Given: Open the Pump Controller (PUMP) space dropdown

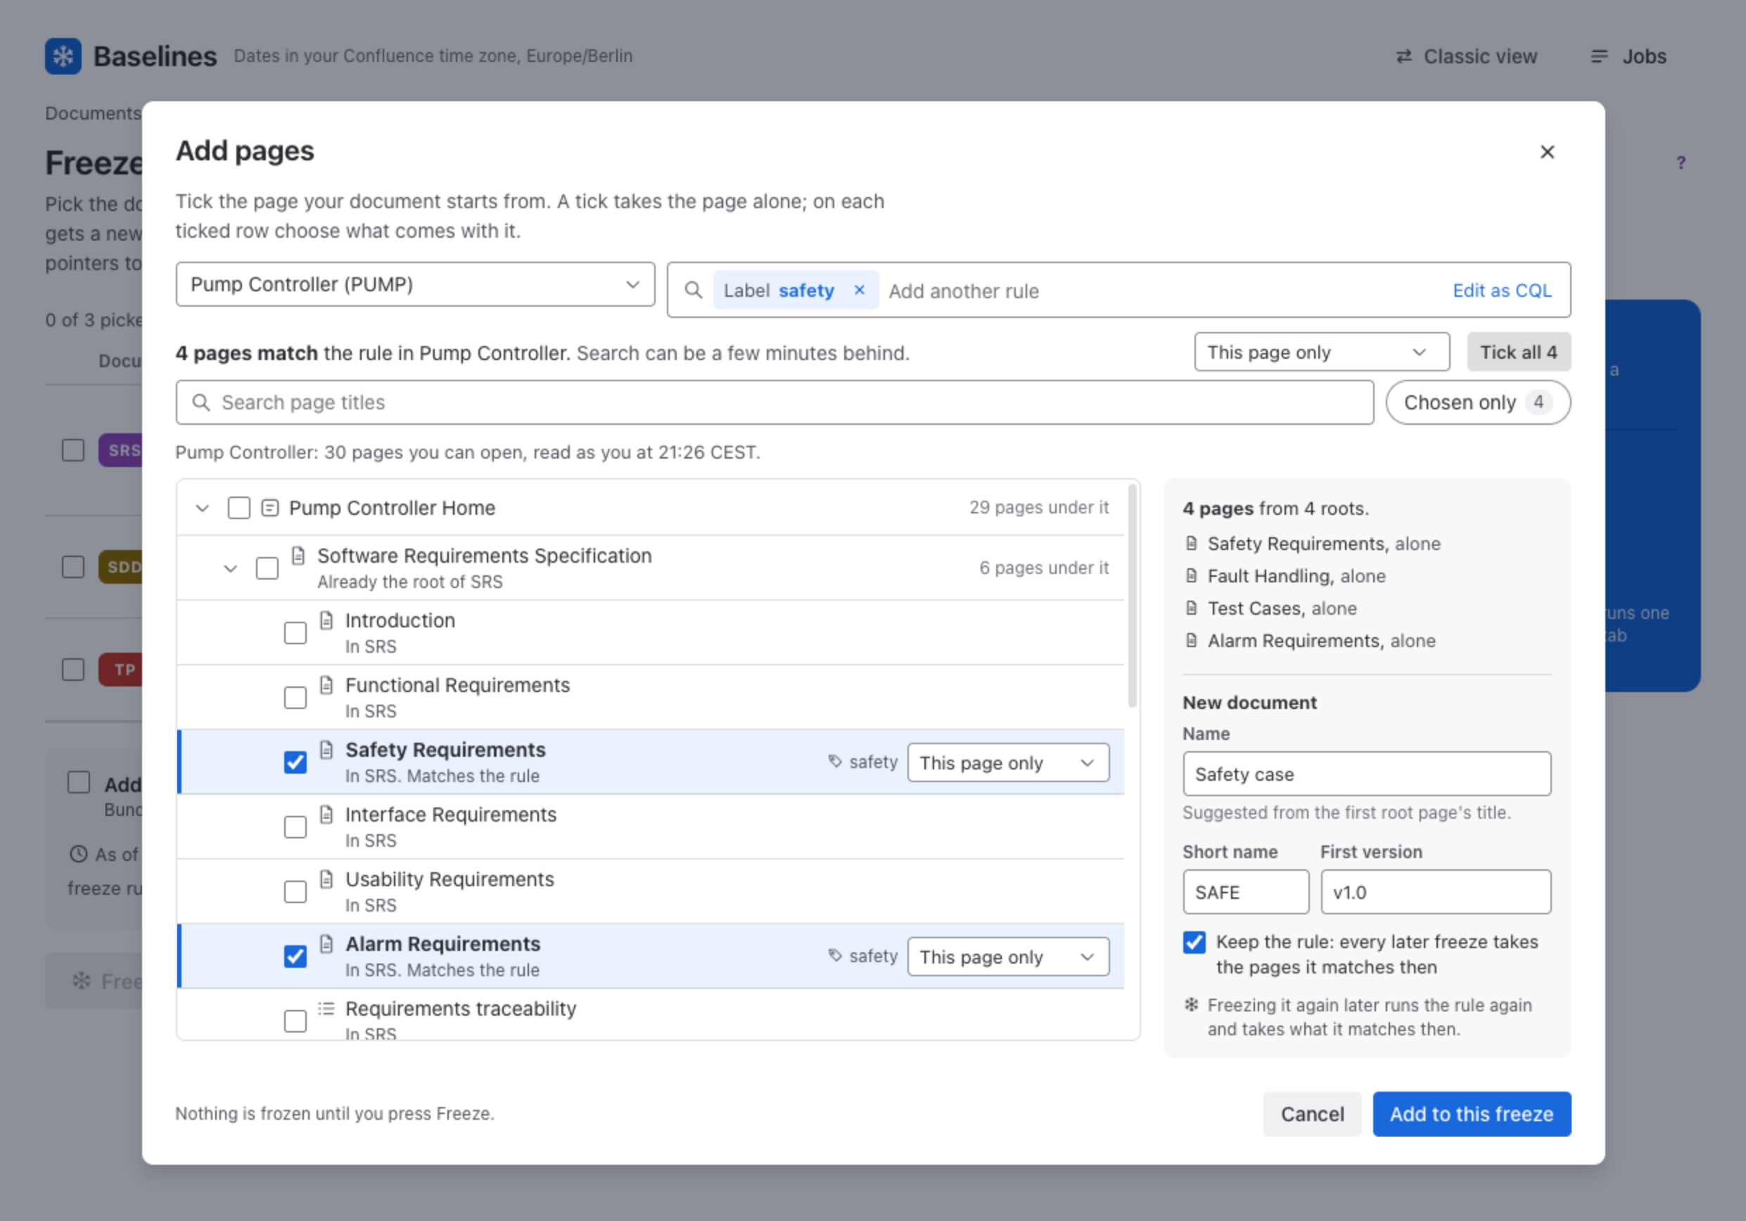Looking at the screenshot, I should 415,284.
